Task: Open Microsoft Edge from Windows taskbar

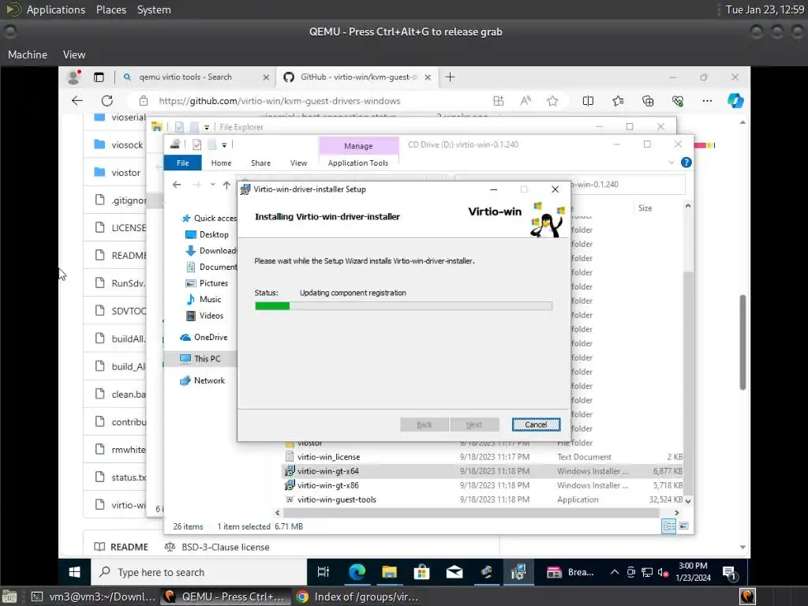Action: point(357,572)
